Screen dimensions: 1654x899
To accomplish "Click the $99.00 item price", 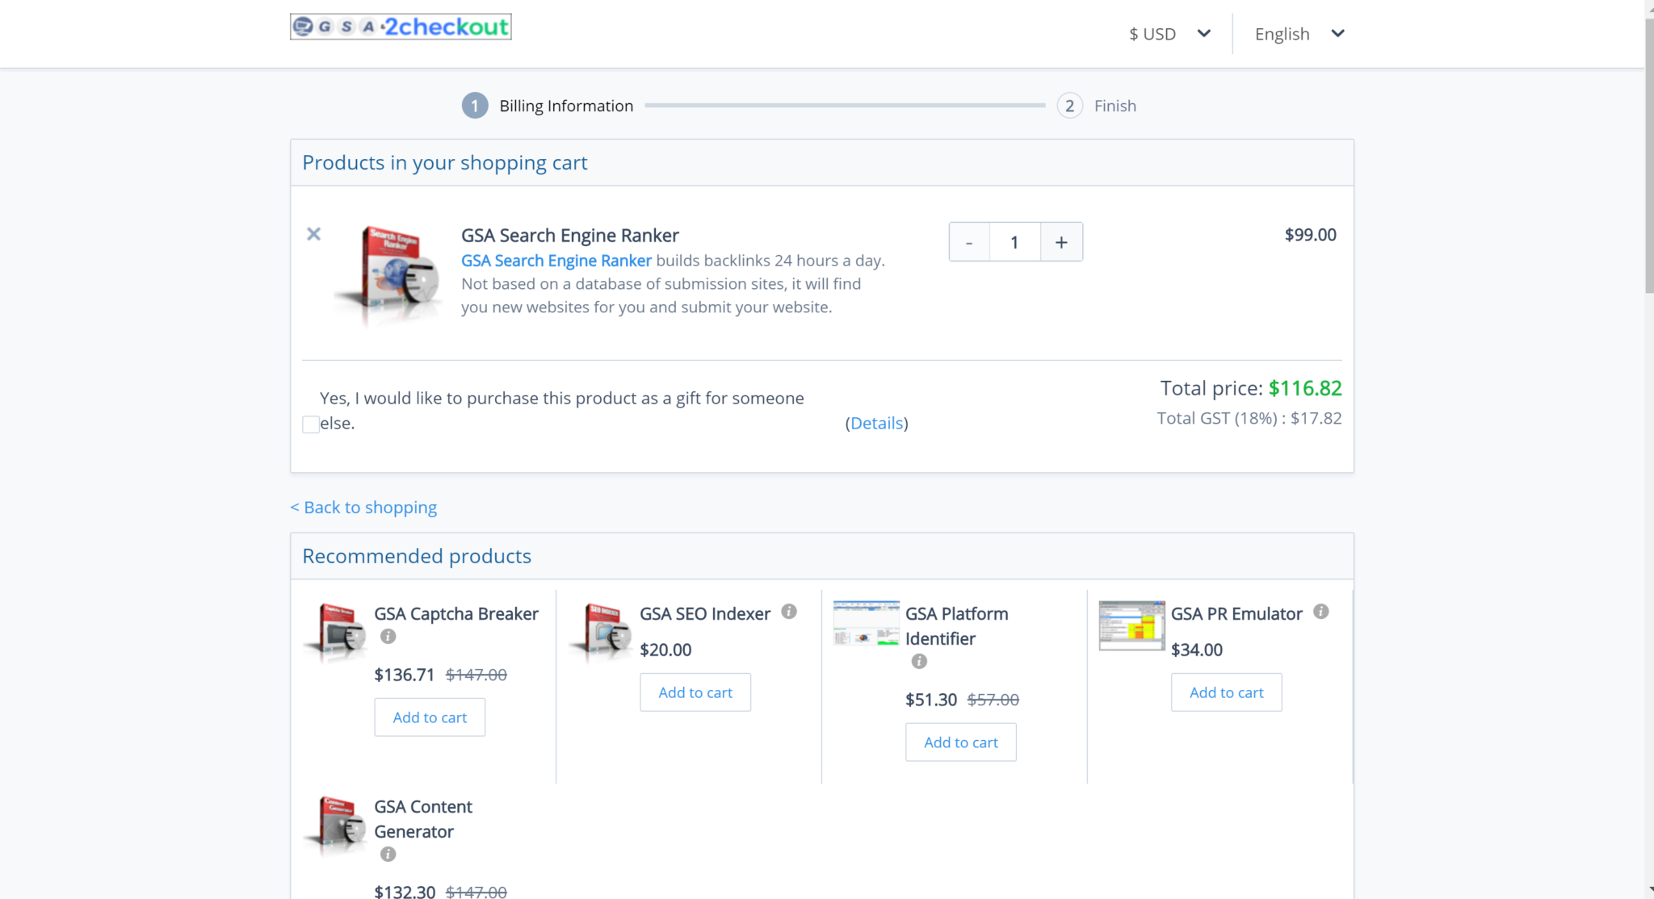I will point(1311,235).
